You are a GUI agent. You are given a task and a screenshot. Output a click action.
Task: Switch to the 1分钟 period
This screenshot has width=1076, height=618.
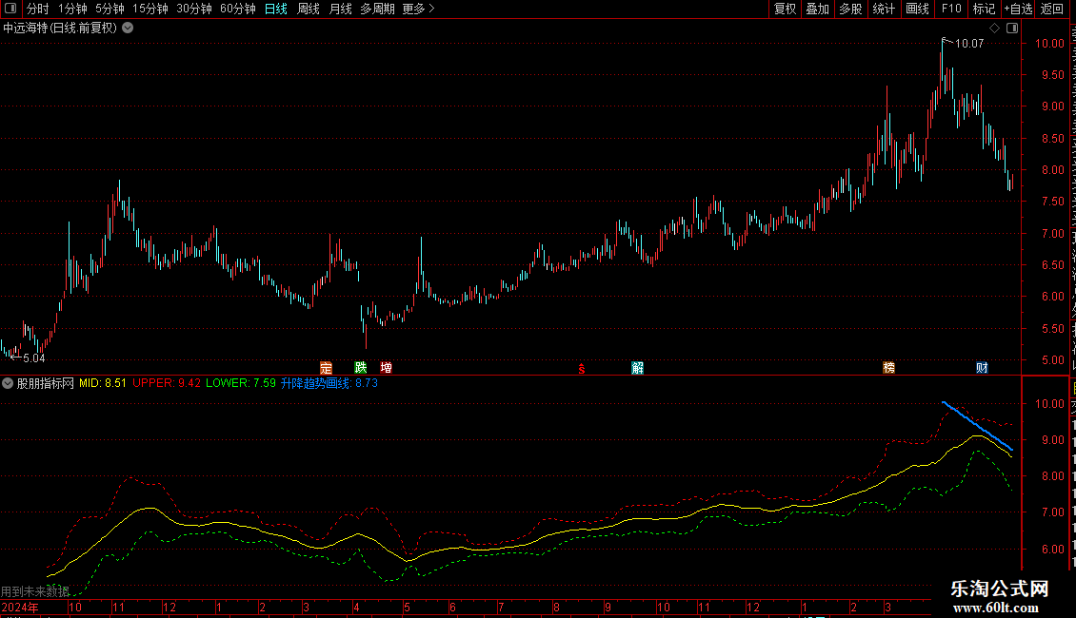tap(72, 9)
